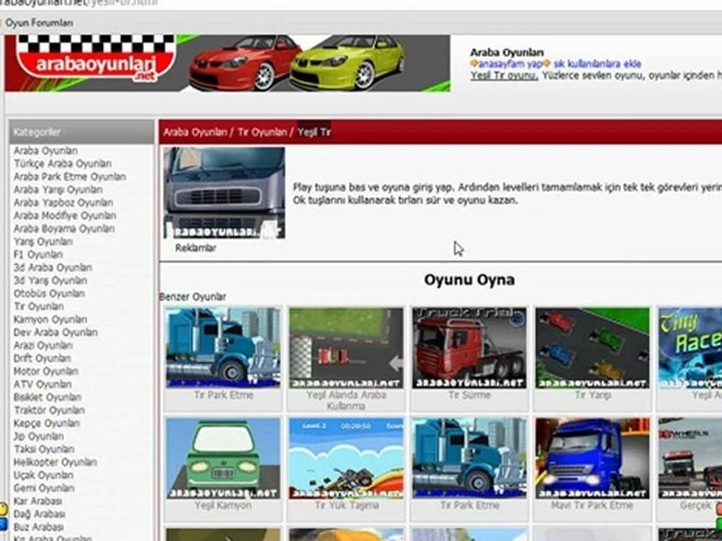This screenshot has width=722, height=541.
Task: Open Helikopter Oyunları category
Action: 55,462
